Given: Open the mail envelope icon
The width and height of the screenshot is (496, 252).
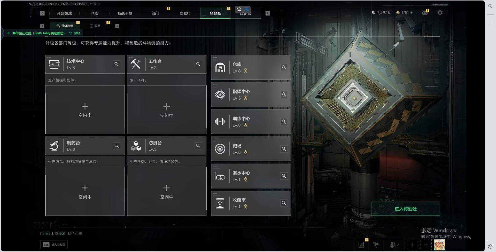Looking at the screenshot, I should (x=425, y=13).
